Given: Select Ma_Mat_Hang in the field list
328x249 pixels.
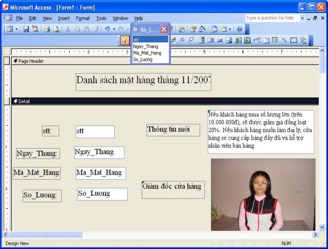Looking at the screenshot, I should (150, 53).
